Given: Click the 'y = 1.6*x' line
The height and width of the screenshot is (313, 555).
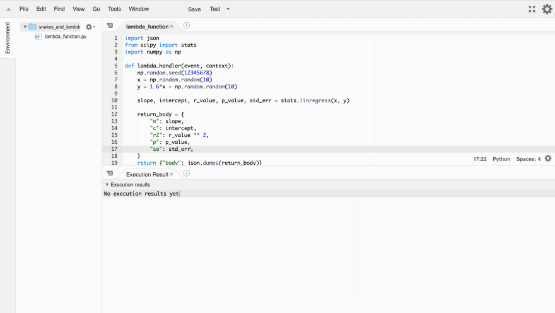Looking at the screenshot, I should [x=187, y=86].
